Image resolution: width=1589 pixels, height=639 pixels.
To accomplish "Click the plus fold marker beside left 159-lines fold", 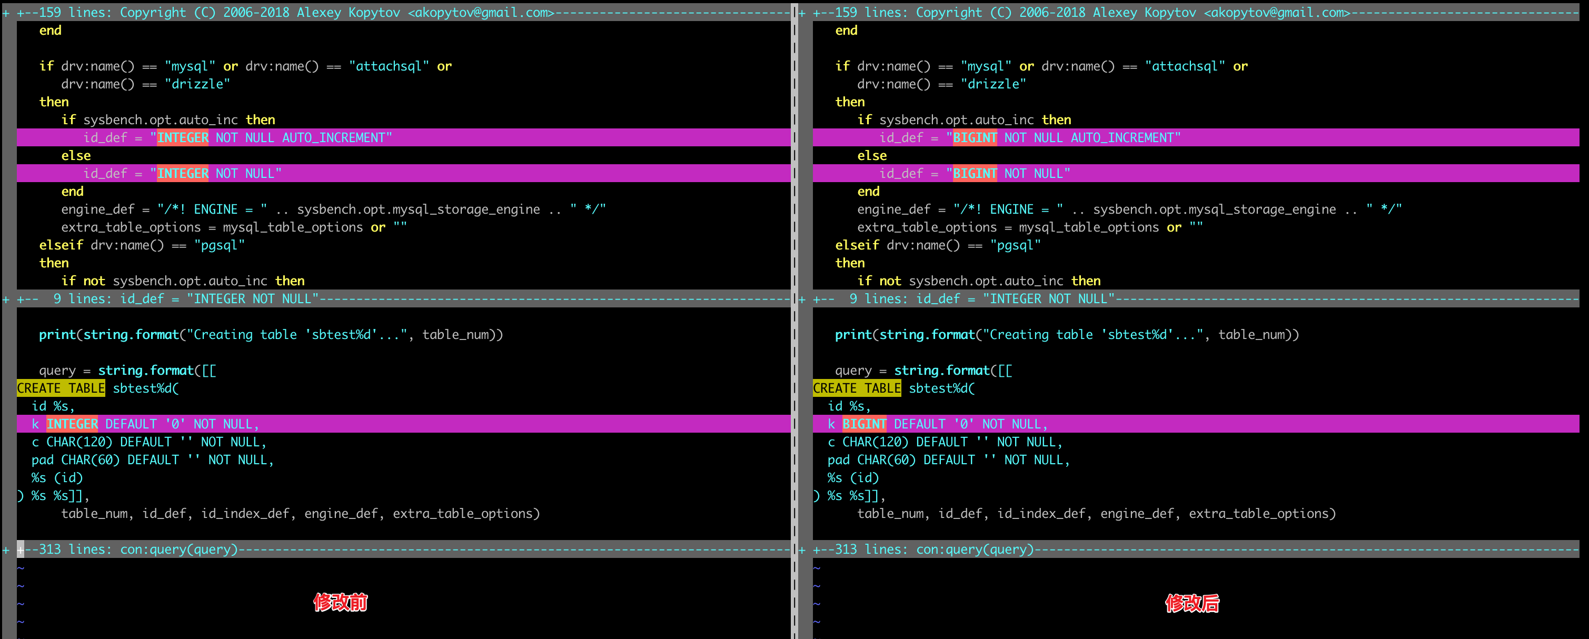I will 6,12.
